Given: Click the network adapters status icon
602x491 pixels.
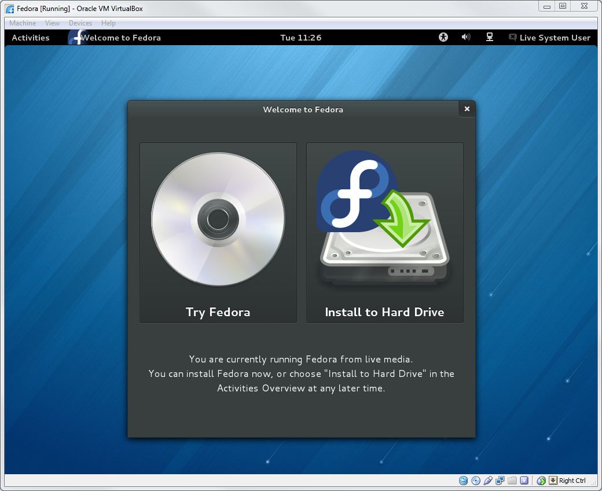Looking at the screenshot, I should [500, 481].
